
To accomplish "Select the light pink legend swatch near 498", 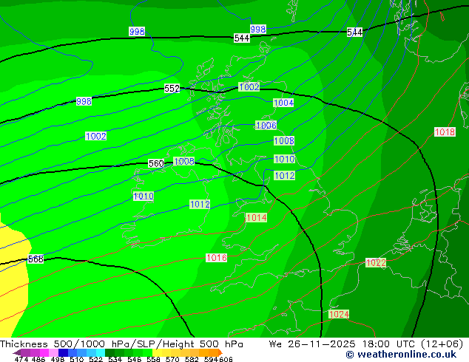I will (x=53, y=352).
